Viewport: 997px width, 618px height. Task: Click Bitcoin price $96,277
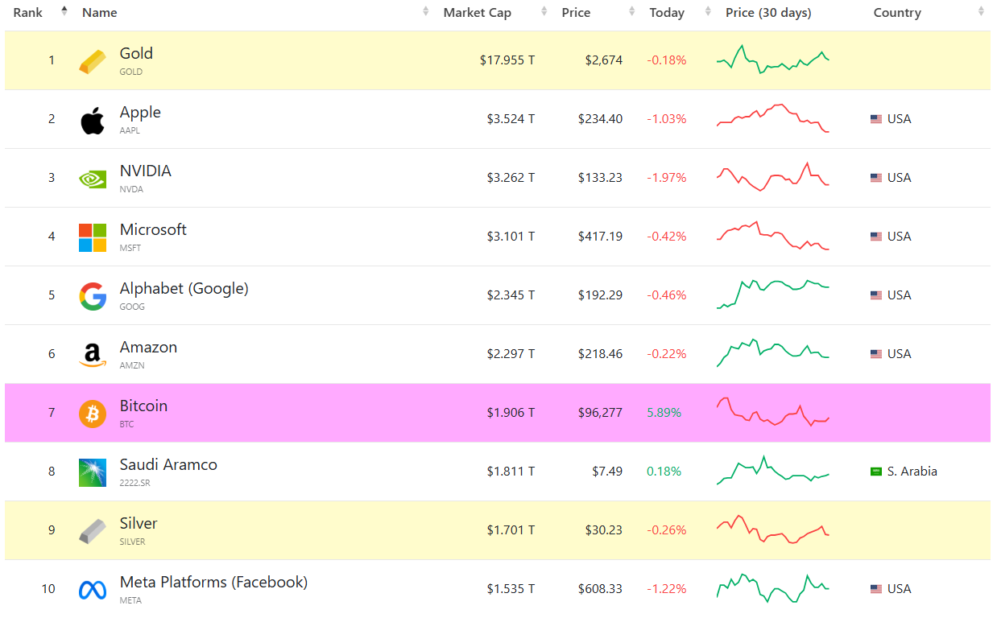600,413
